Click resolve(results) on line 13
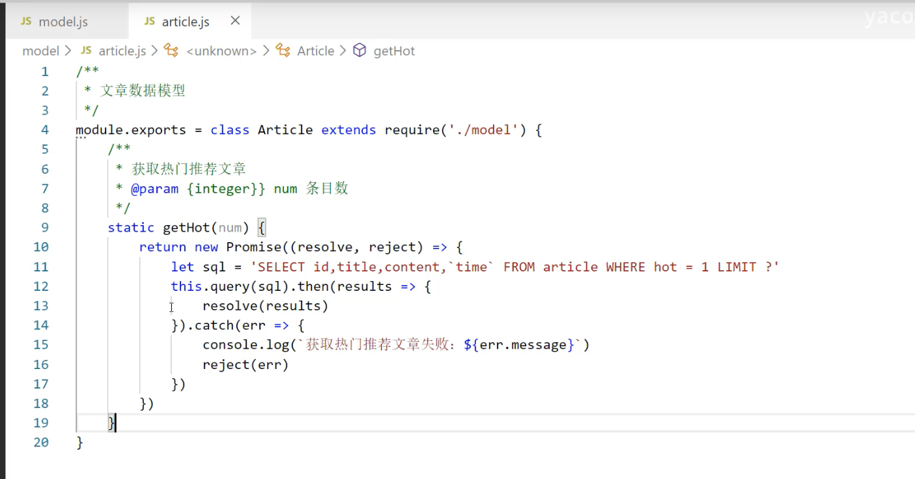This screenshot has width=915, height=479. tap(265, 306)
